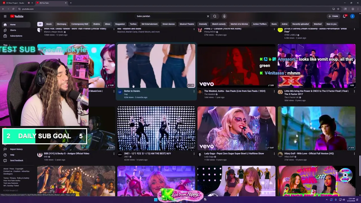Select the All filter chip

[x=40, y=24]
